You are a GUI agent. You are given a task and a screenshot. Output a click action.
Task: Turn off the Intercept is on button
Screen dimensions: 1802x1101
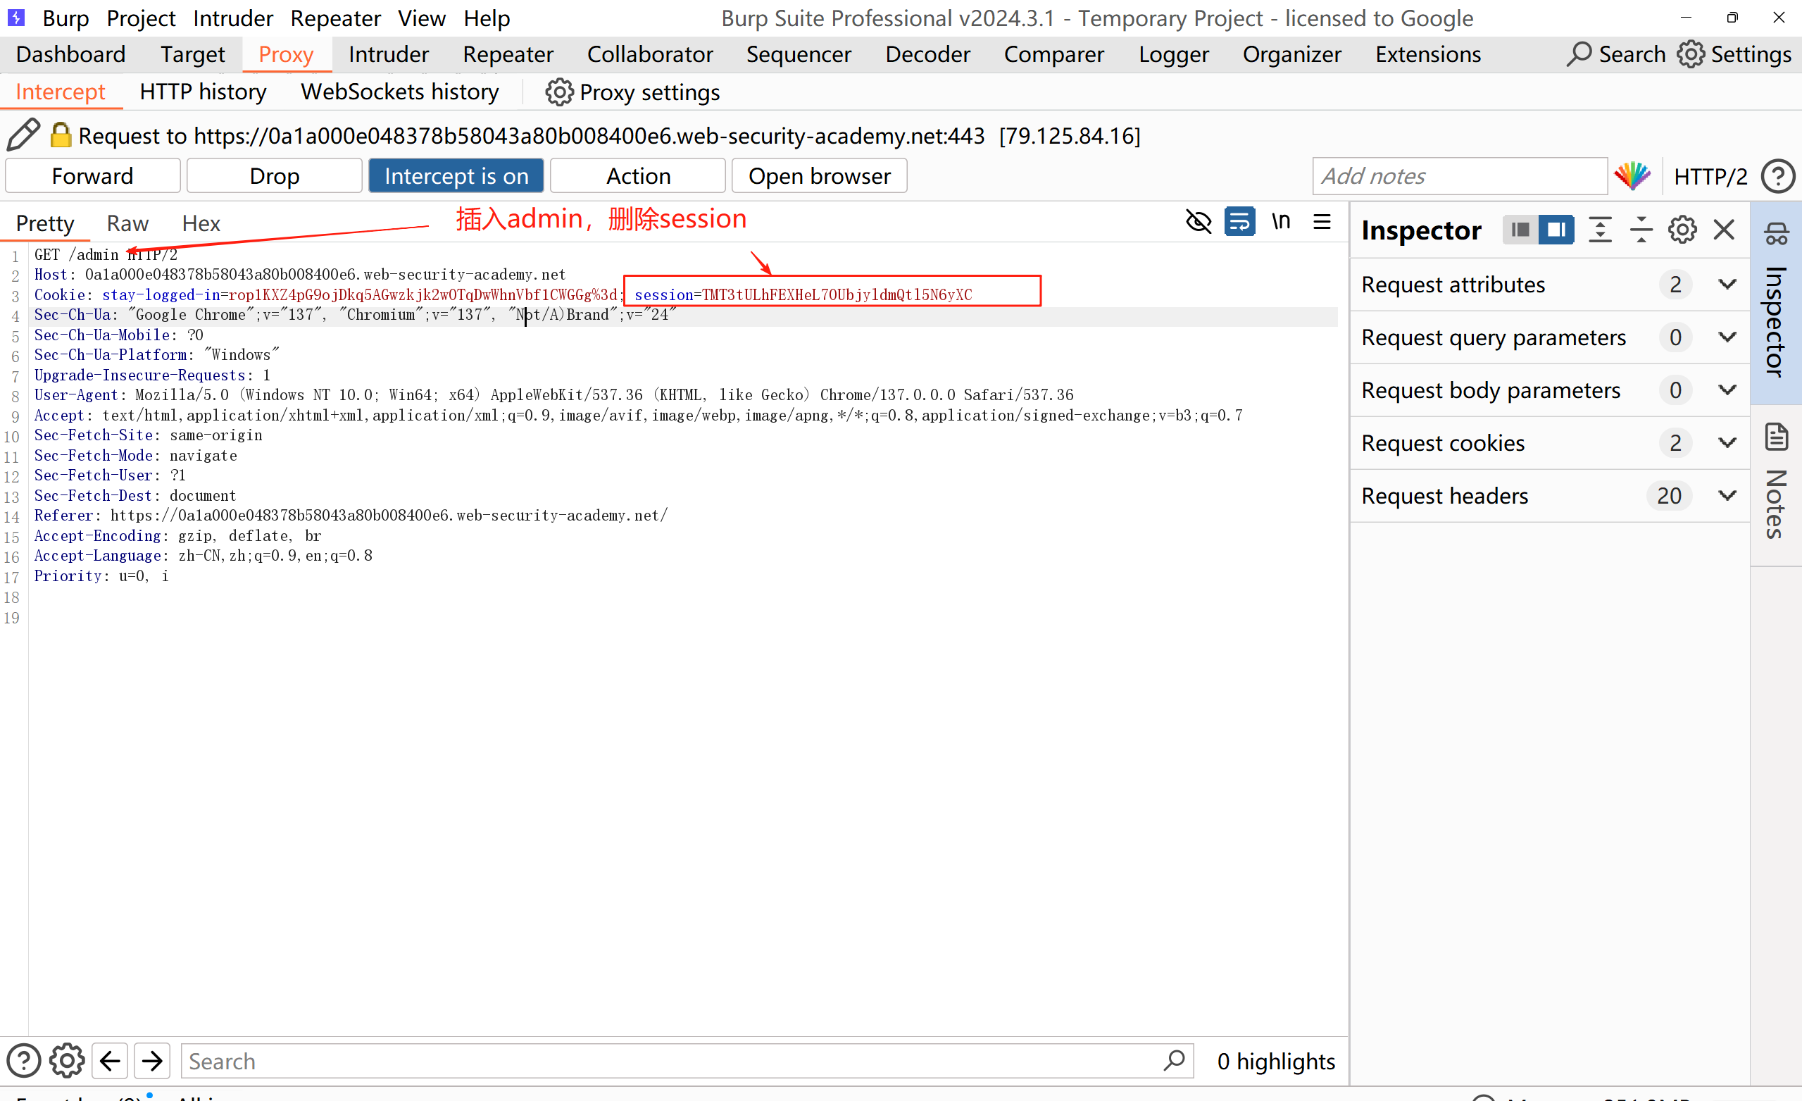[456, 176]
